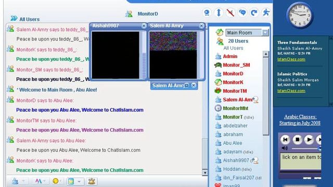
Task: Select MonitorD in the user list
Action: (x=233, y=74)
